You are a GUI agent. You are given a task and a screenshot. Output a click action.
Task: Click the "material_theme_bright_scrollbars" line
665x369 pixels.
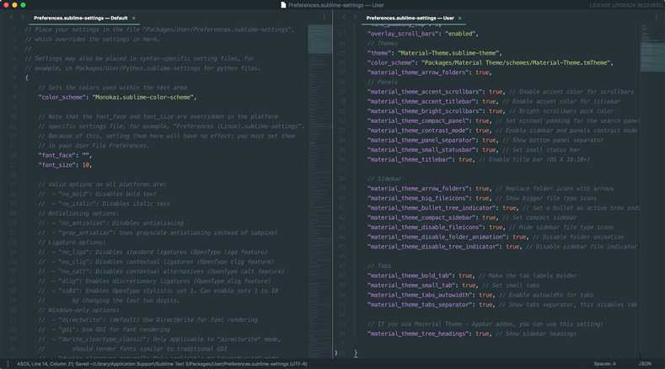[x=491, y=111]
